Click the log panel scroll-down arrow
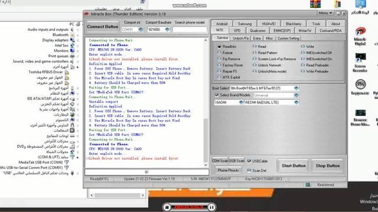Viewport: 378px width, 212px height. tap(206, 165)
